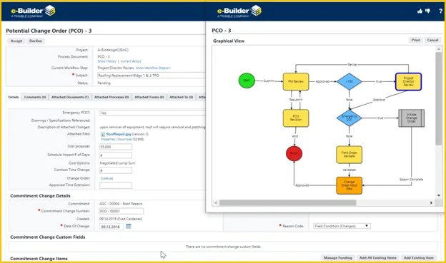
Task: Click the thumbs up feedback icon
Action: (x=420, y=11)
